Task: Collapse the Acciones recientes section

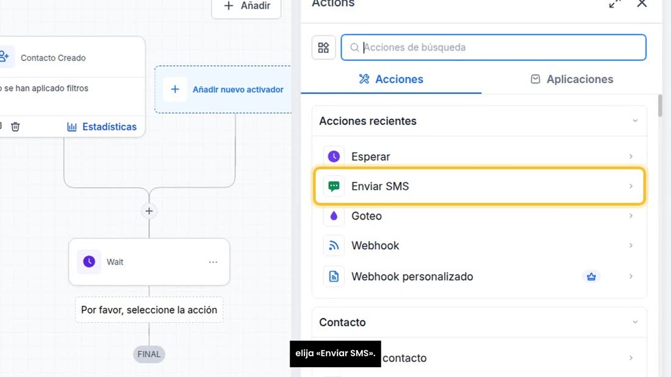Action: (x=635, y=121)
